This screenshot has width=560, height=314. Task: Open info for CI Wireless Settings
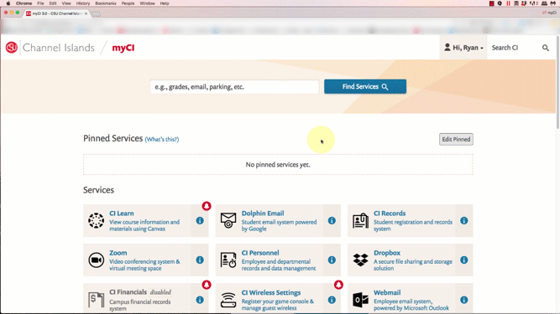point(332,300)
